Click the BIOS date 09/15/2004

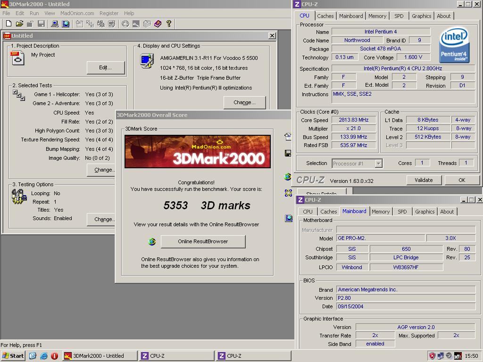click(406, 306)
